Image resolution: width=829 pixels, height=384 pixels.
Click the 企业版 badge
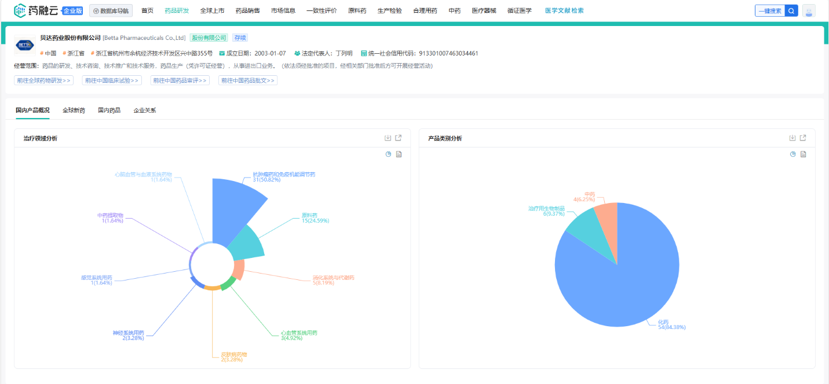point(72,10)
